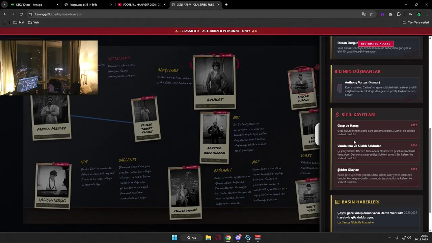Launch Opera browser from the taskbar
The image size is (432, 243).
tap(218, 238)
